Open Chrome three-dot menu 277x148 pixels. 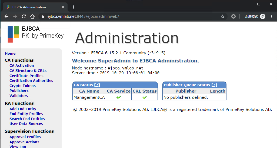(x=272, y=16)
